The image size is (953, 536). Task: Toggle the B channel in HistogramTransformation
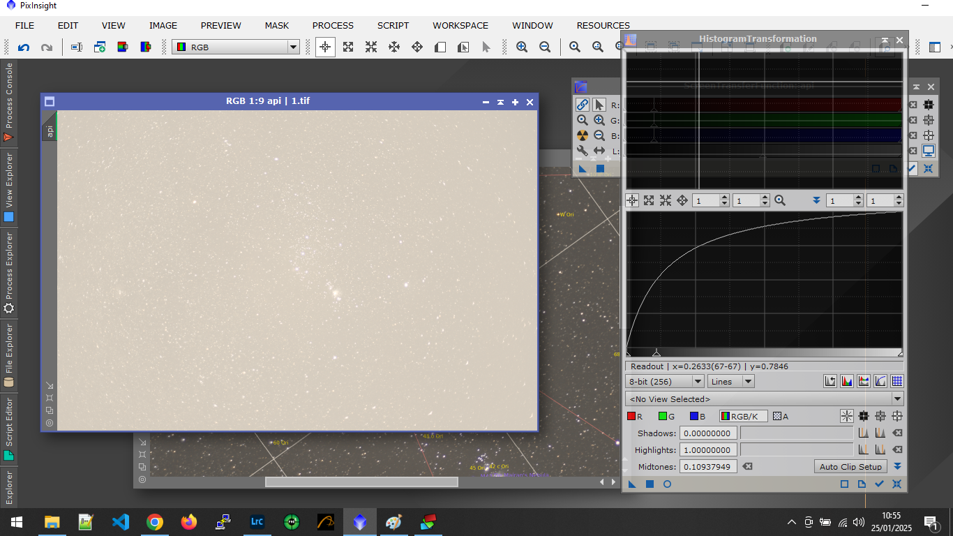tap(698, 416)
